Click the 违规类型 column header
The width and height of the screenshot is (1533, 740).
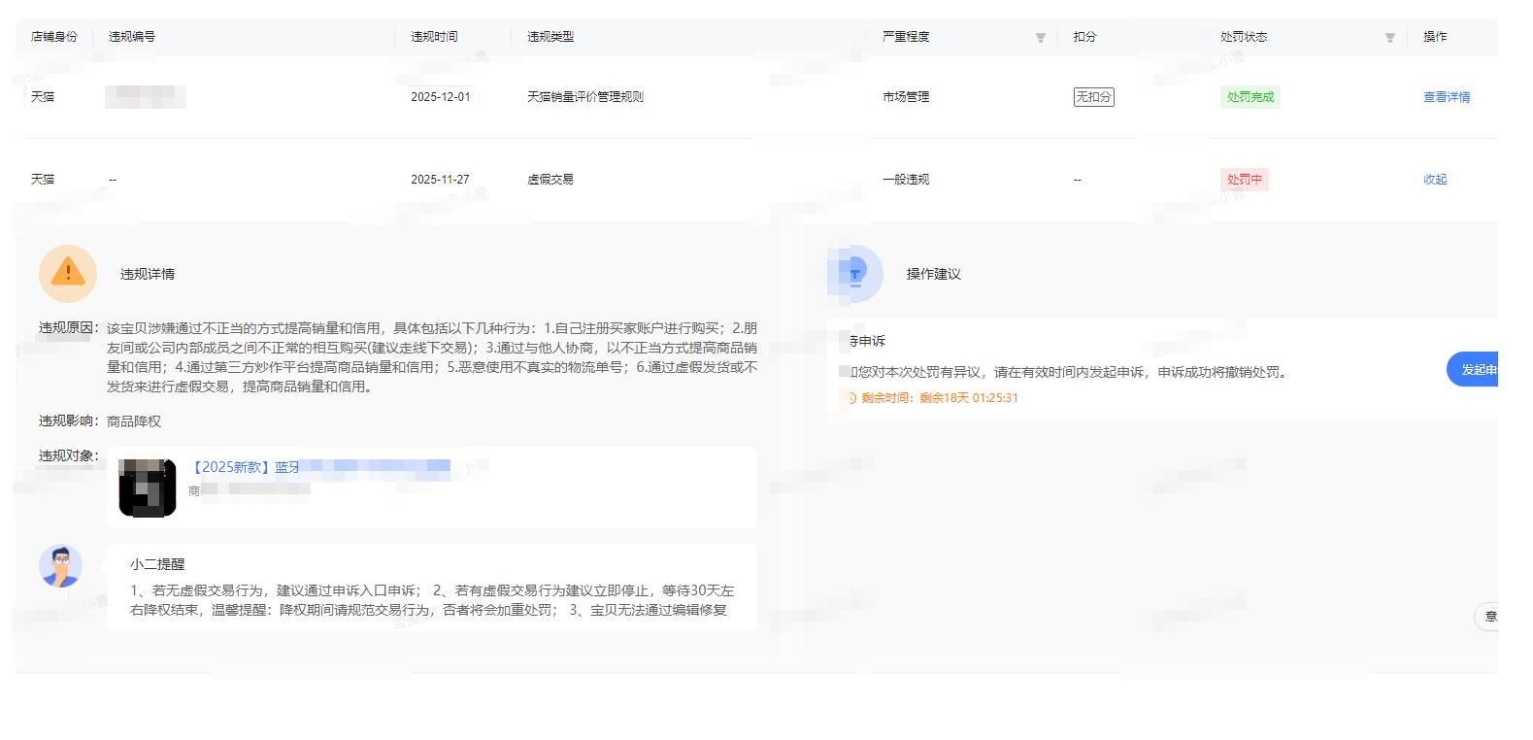[x=550, y=37]
